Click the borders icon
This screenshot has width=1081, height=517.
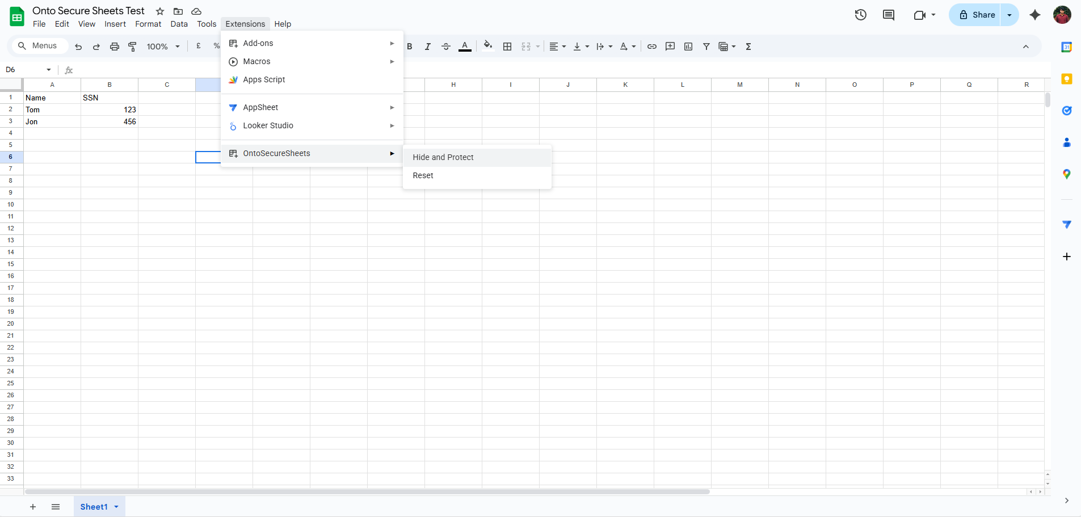(x=507, y=47)
